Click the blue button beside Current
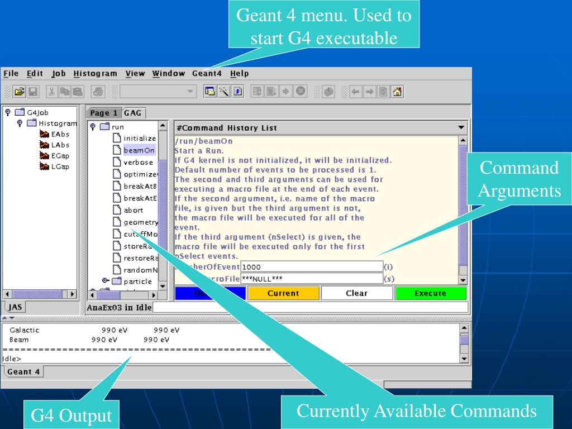Screen dimensions: 572x429 (x=210, y=293)
